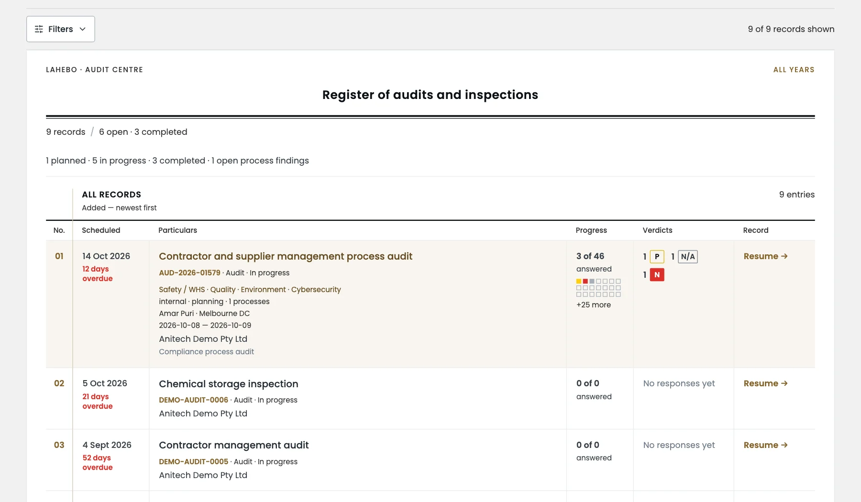
Task: Open Contractor and supplier management process audit title
Action: tap(286, 256)
